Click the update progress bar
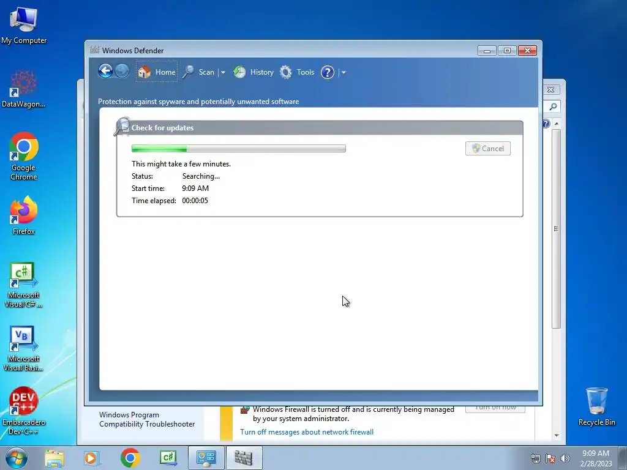The width and height of the screenshot is (627, 470). 239,149
